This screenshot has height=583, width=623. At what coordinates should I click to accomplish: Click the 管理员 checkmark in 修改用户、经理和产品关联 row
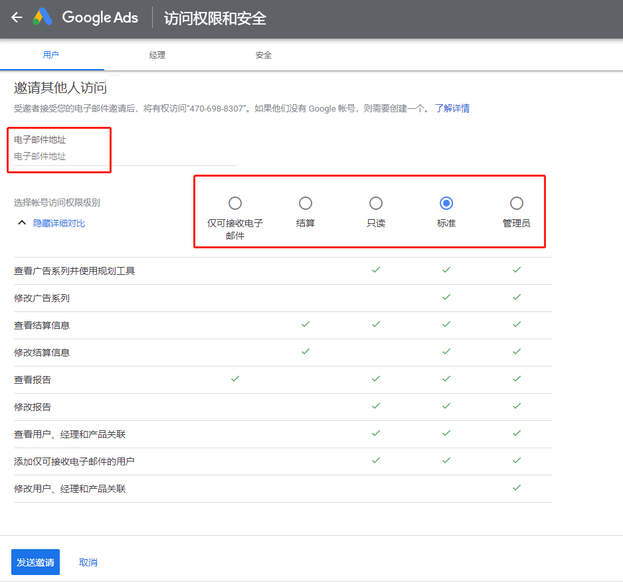517,488
